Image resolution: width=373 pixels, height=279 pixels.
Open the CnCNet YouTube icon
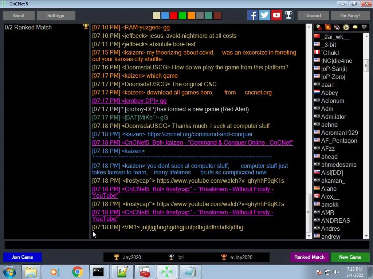276,15
